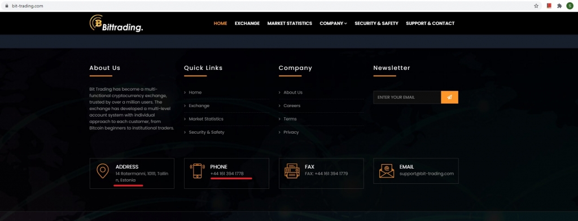Viewport: 578px width, 221px height.
Task: Bookmark page with star icon
Action: (x=536, y=6)
